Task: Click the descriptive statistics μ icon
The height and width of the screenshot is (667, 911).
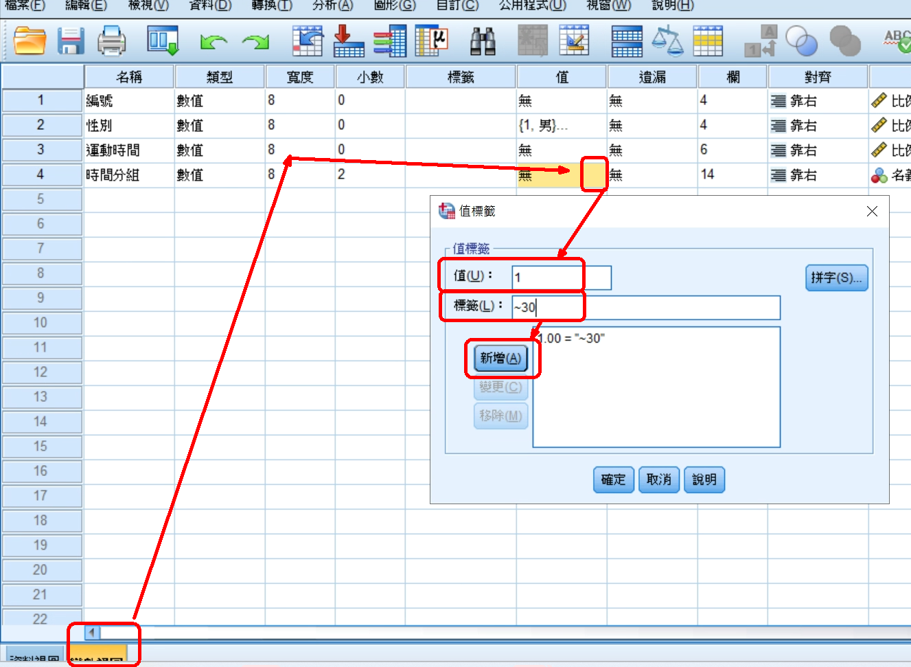Action: 432,41
